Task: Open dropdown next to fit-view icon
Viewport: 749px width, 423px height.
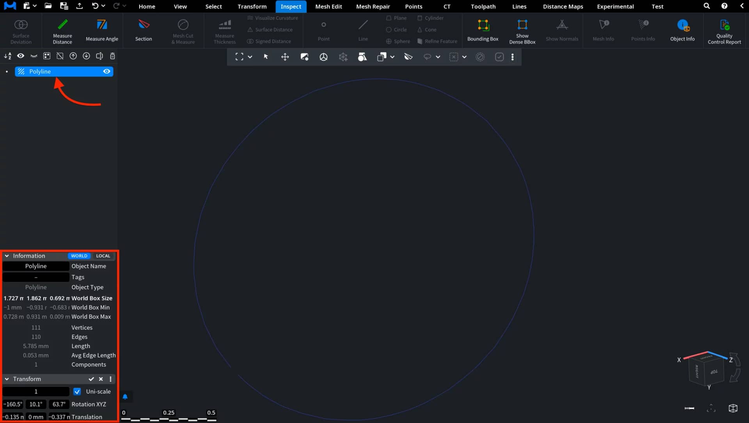Action: [x=250, y=57]
